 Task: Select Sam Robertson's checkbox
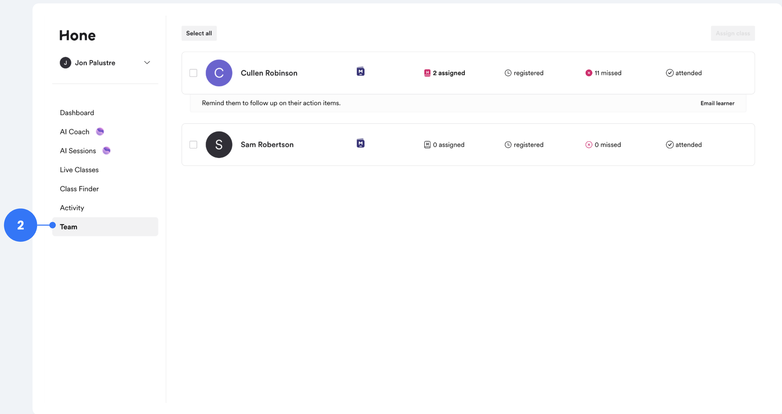tap(193, 145)
